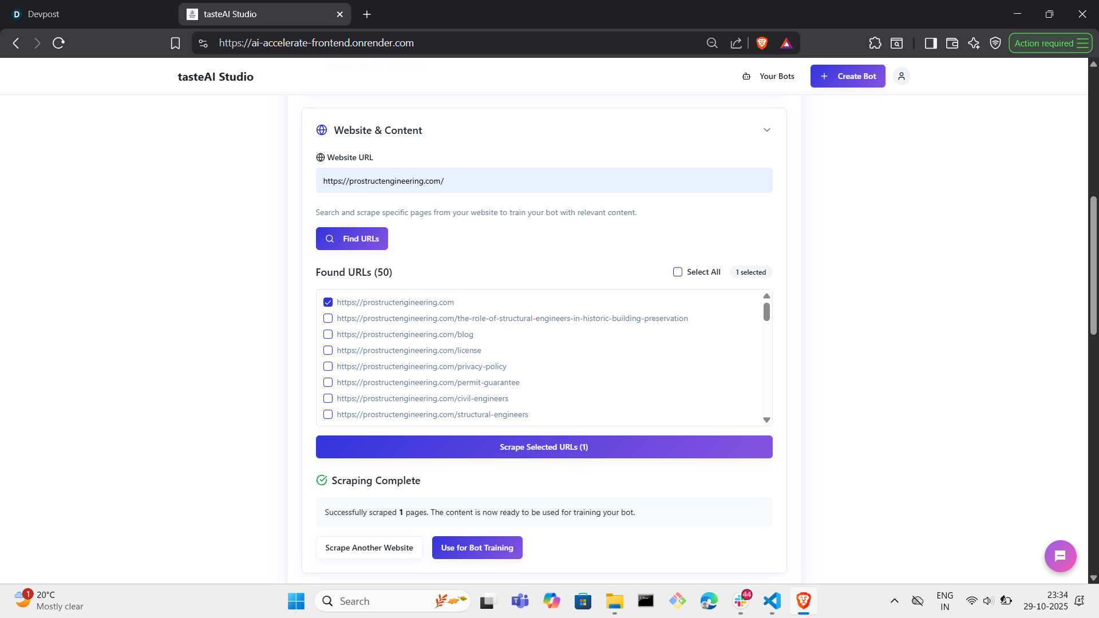Open the floating chat widget icon

coord(1060,556)
